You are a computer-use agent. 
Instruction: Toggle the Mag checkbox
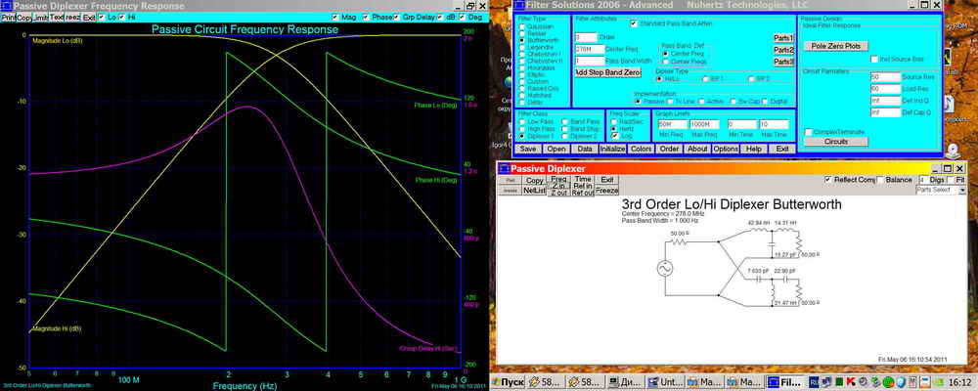[335, 18]
